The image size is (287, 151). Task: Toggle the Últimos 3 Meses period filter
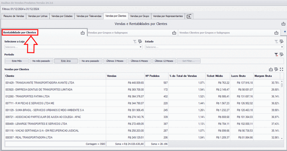click(115, 61)
